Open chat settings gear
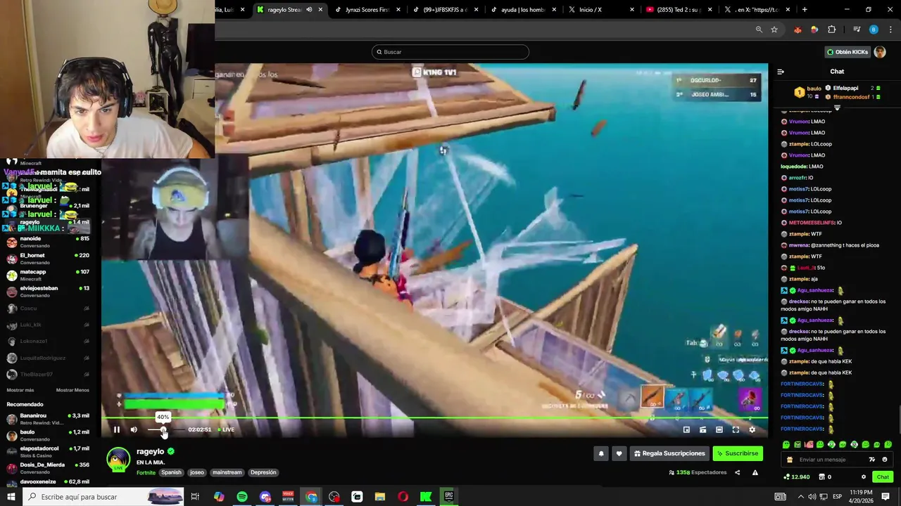The image size is (901, 506). (864, 477)
